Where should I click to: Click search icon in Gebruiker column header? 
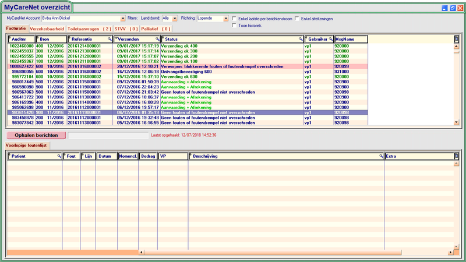(x=330, y=39)
